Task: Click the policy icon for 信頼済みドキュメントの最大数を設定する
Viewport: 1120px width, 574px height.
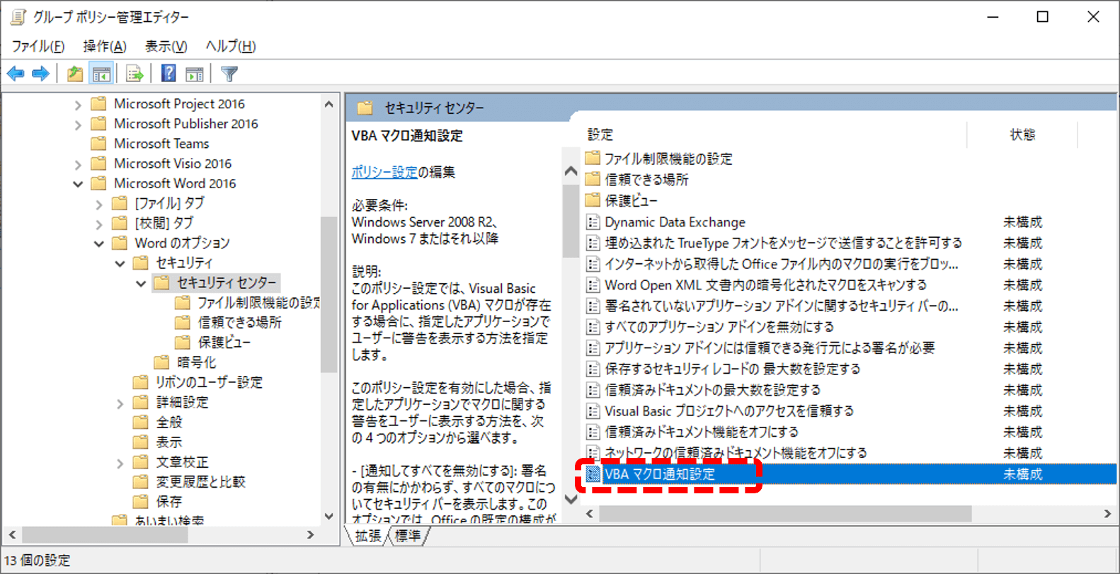Action: click(x=593, y=390)
